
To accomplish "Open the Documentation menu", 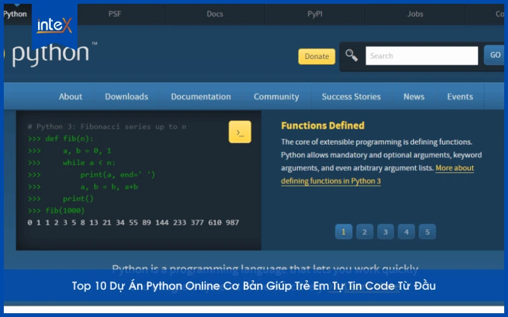I will pyautogui.click(x=201, y=97).
